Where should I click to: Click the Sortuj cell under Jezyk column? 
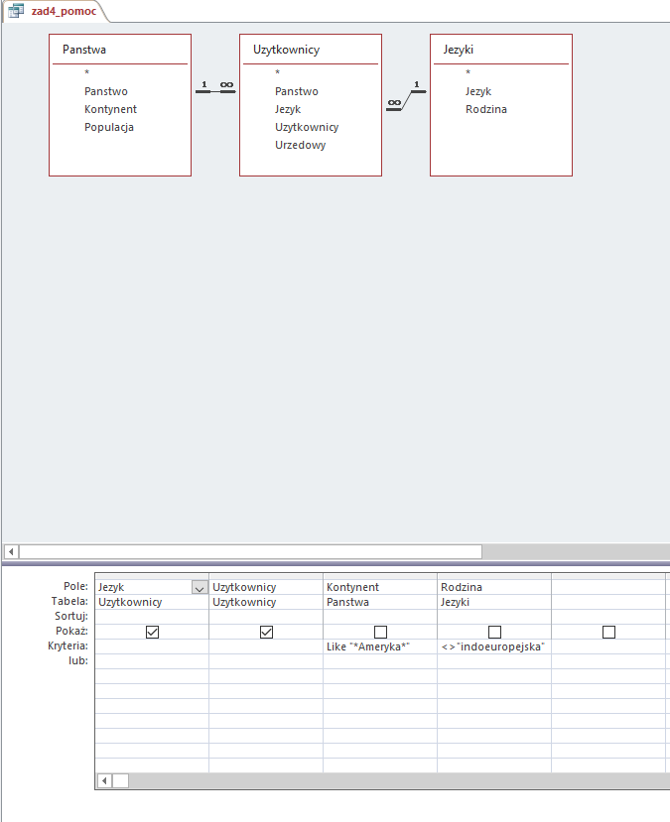[152, 617]
